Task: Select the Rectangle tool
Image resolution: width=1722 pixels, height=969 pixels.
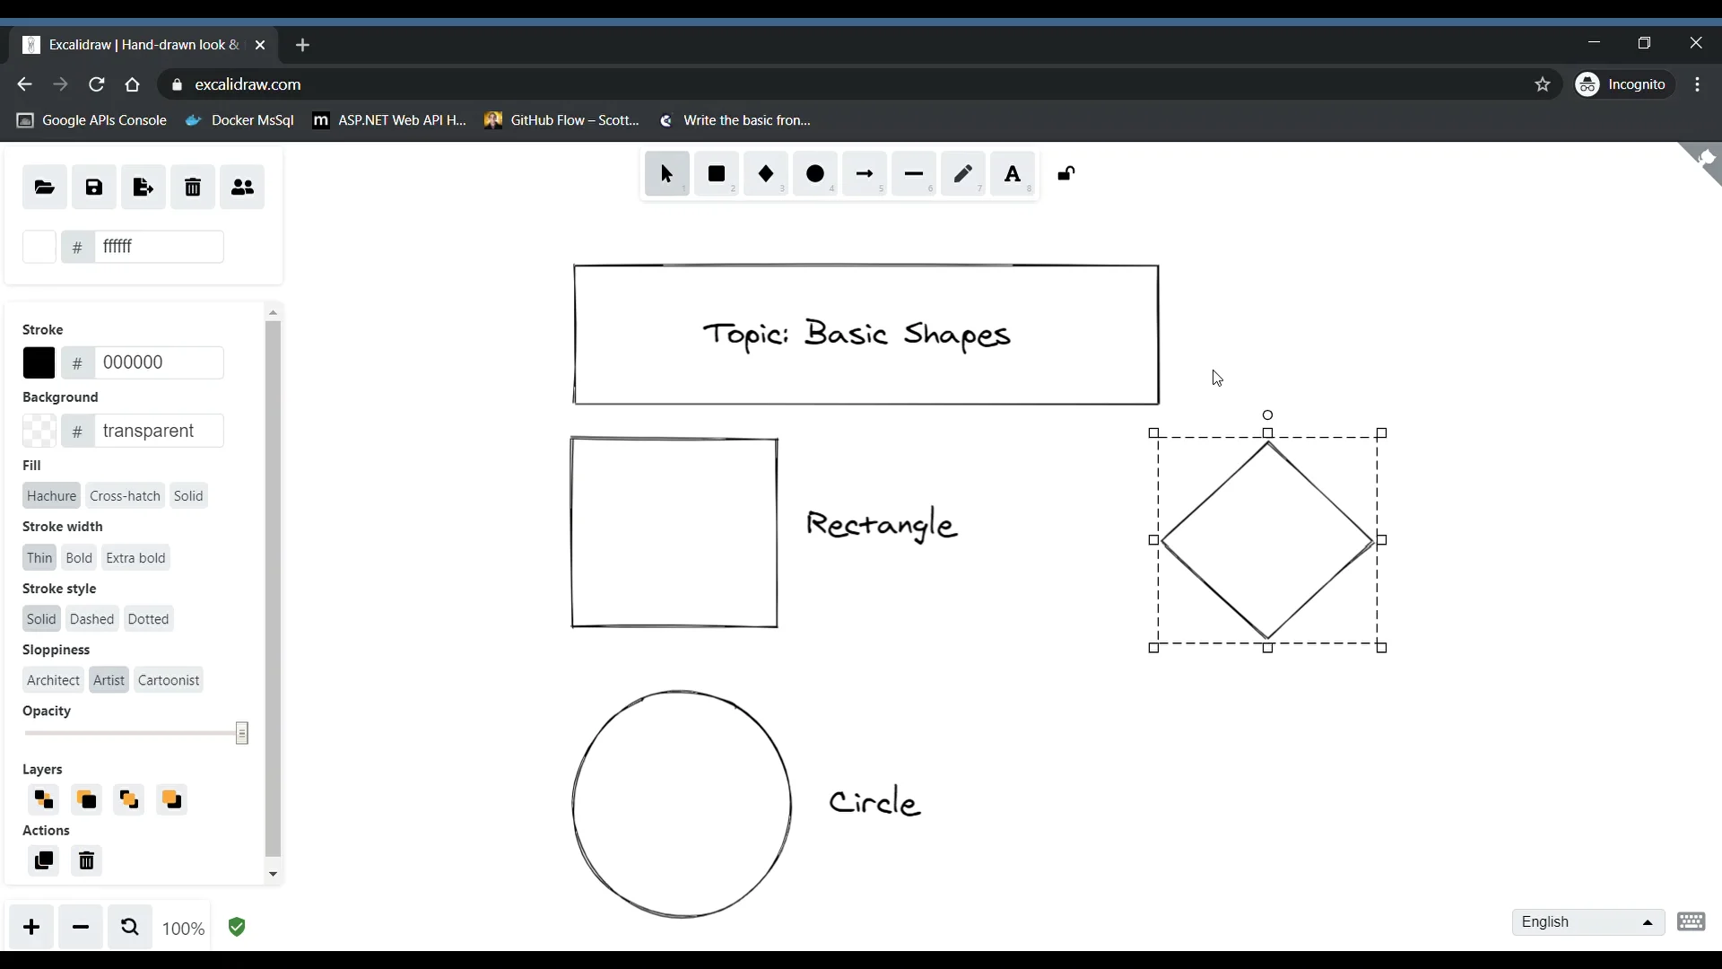Action: tap(717, 174)
